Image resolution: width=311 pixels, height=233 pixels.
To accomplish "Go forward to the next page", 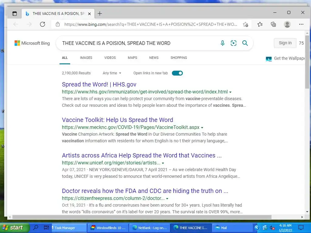I will 29,24.
